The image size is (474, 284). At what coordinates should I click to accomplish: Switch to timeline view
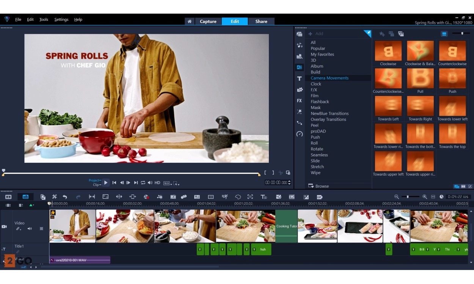25,197
